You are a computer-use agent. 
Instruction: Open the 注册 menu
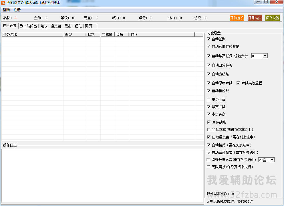[17, 10]
